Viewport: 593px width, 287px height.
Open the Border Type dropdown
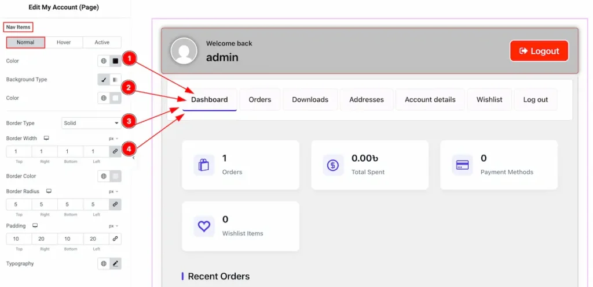pos(91,123)
